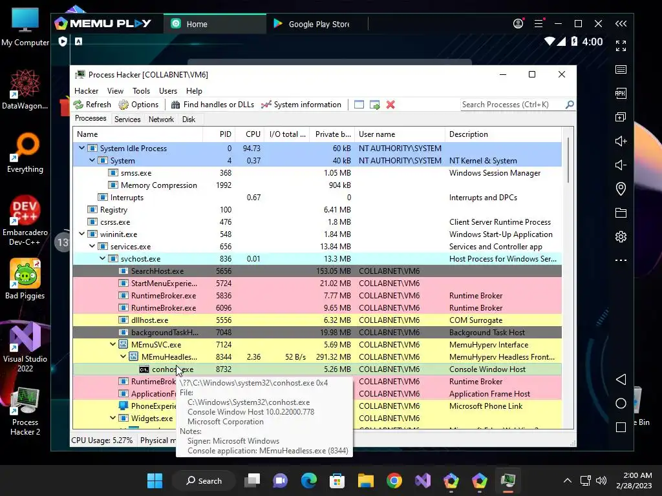Click the MEmu APK install icon
Viewport: 662px width, 496px height.
[621, 93]
